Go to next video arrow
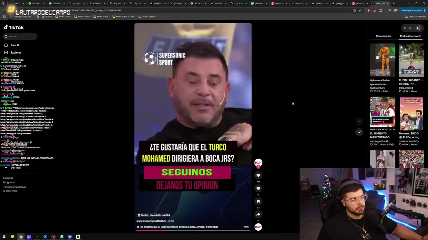Image resolution: width=428 pixels, height=240 pixels. coord(359,132)
